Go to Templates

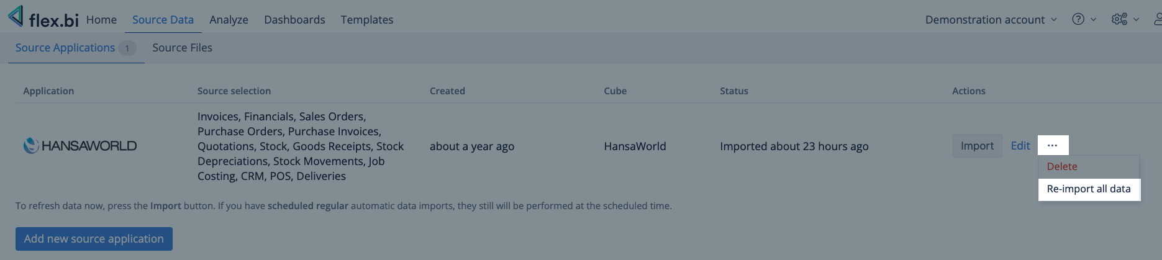pyautogui.click(x=366, y=20)
